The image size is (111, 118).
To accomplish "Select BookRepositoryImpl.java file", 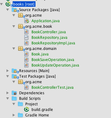I will click(x=53, y=43).
